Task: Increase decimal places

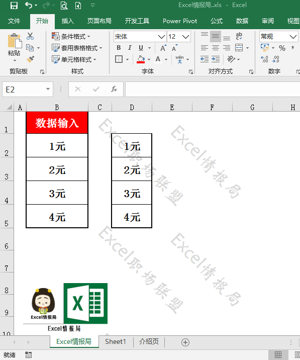Action: pos(264,59)
